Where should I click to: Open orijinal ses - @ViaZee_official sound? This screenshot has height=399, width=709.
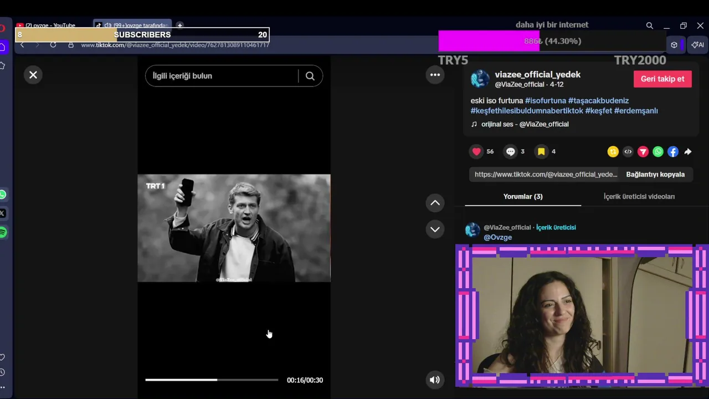pyautogui.click(x=525, y=124)
